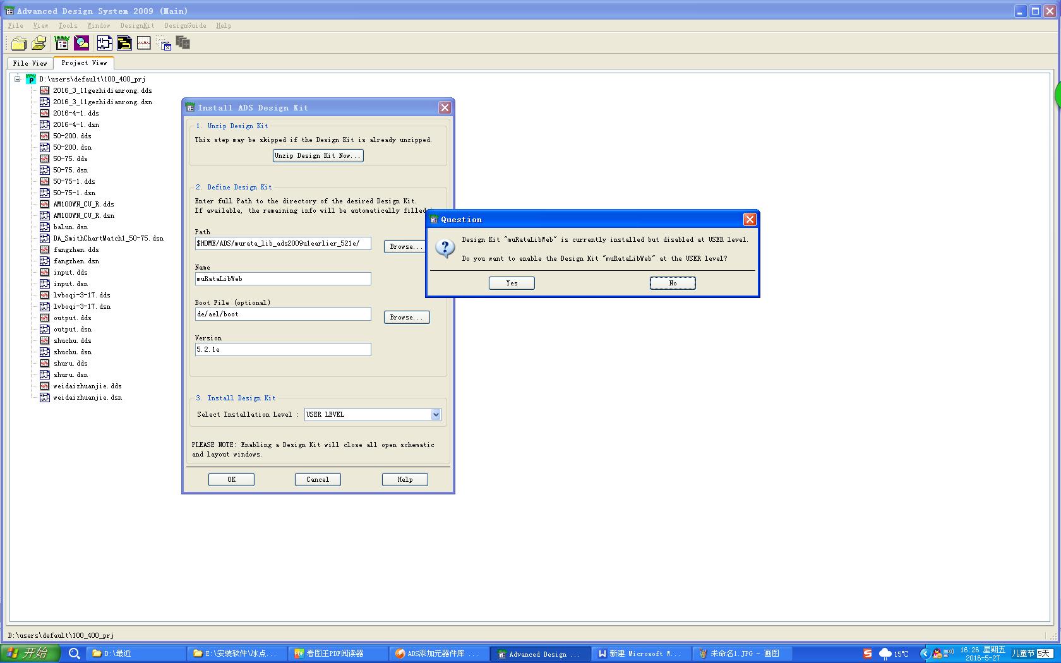Open the PDF reader taskbar item
The height and width of the screenshot is (663, 1061).
coord(338,654)
